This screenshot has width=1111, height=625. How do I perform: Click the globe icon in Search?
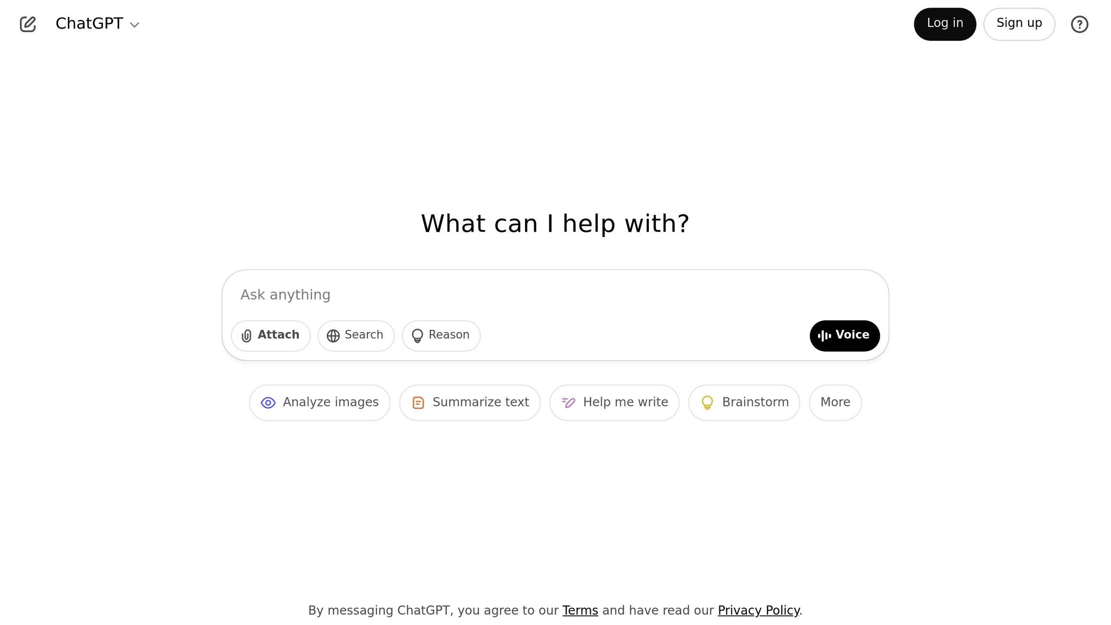click(x=333, y=336)
